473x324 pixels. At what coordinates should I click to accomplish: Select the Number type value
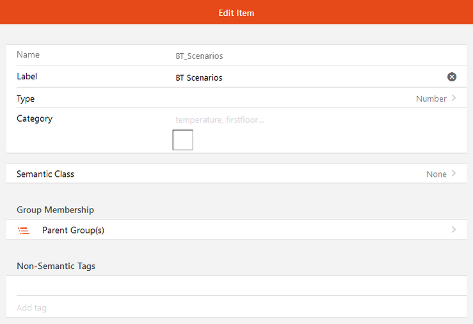click(x=431, y=99)
